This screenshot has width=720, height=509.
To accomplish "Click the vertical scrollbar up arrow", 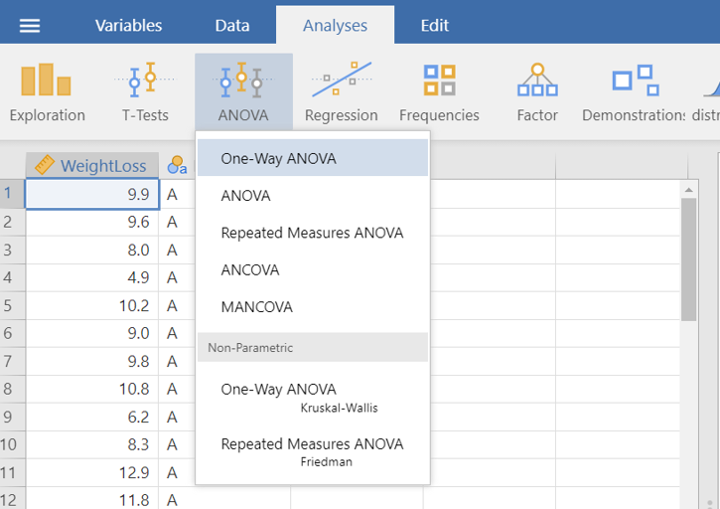I will click(688, 189).
